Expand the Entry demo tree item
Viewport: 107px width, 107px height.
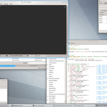(x=48, y=65)
